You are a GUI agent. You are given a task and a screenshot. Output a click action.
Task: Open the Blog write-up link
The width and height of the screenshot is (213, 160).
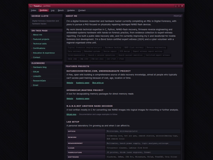98,83
